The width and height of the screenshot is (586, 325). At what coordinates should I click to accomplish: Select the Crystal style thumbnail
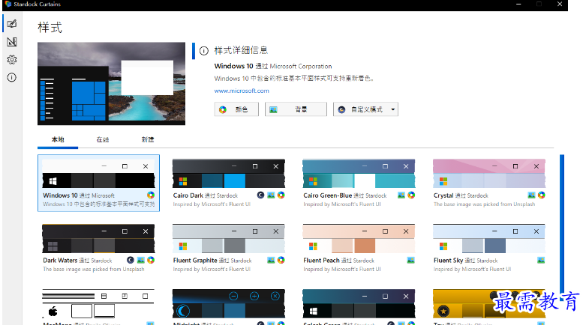pos(488,174)
